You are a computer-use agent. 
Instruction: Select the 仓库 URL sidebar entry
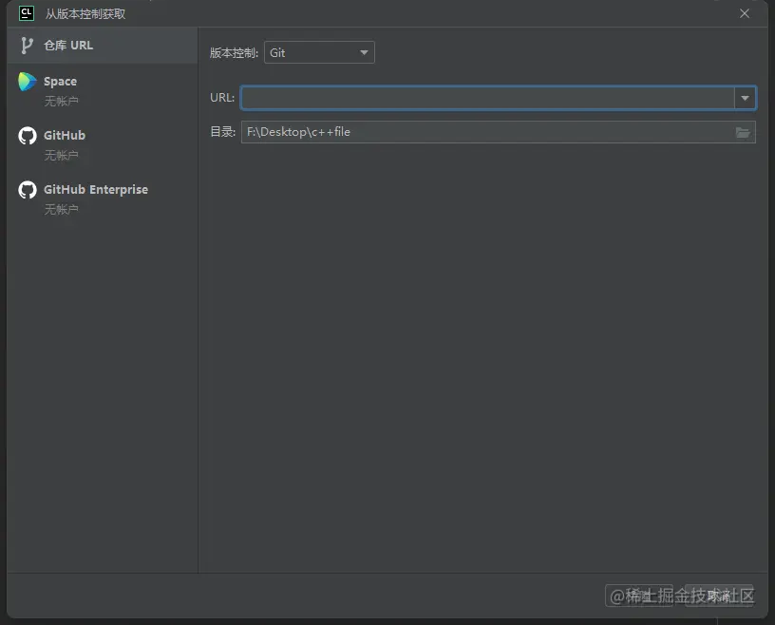pyautogui.click(x=103, y=46)
